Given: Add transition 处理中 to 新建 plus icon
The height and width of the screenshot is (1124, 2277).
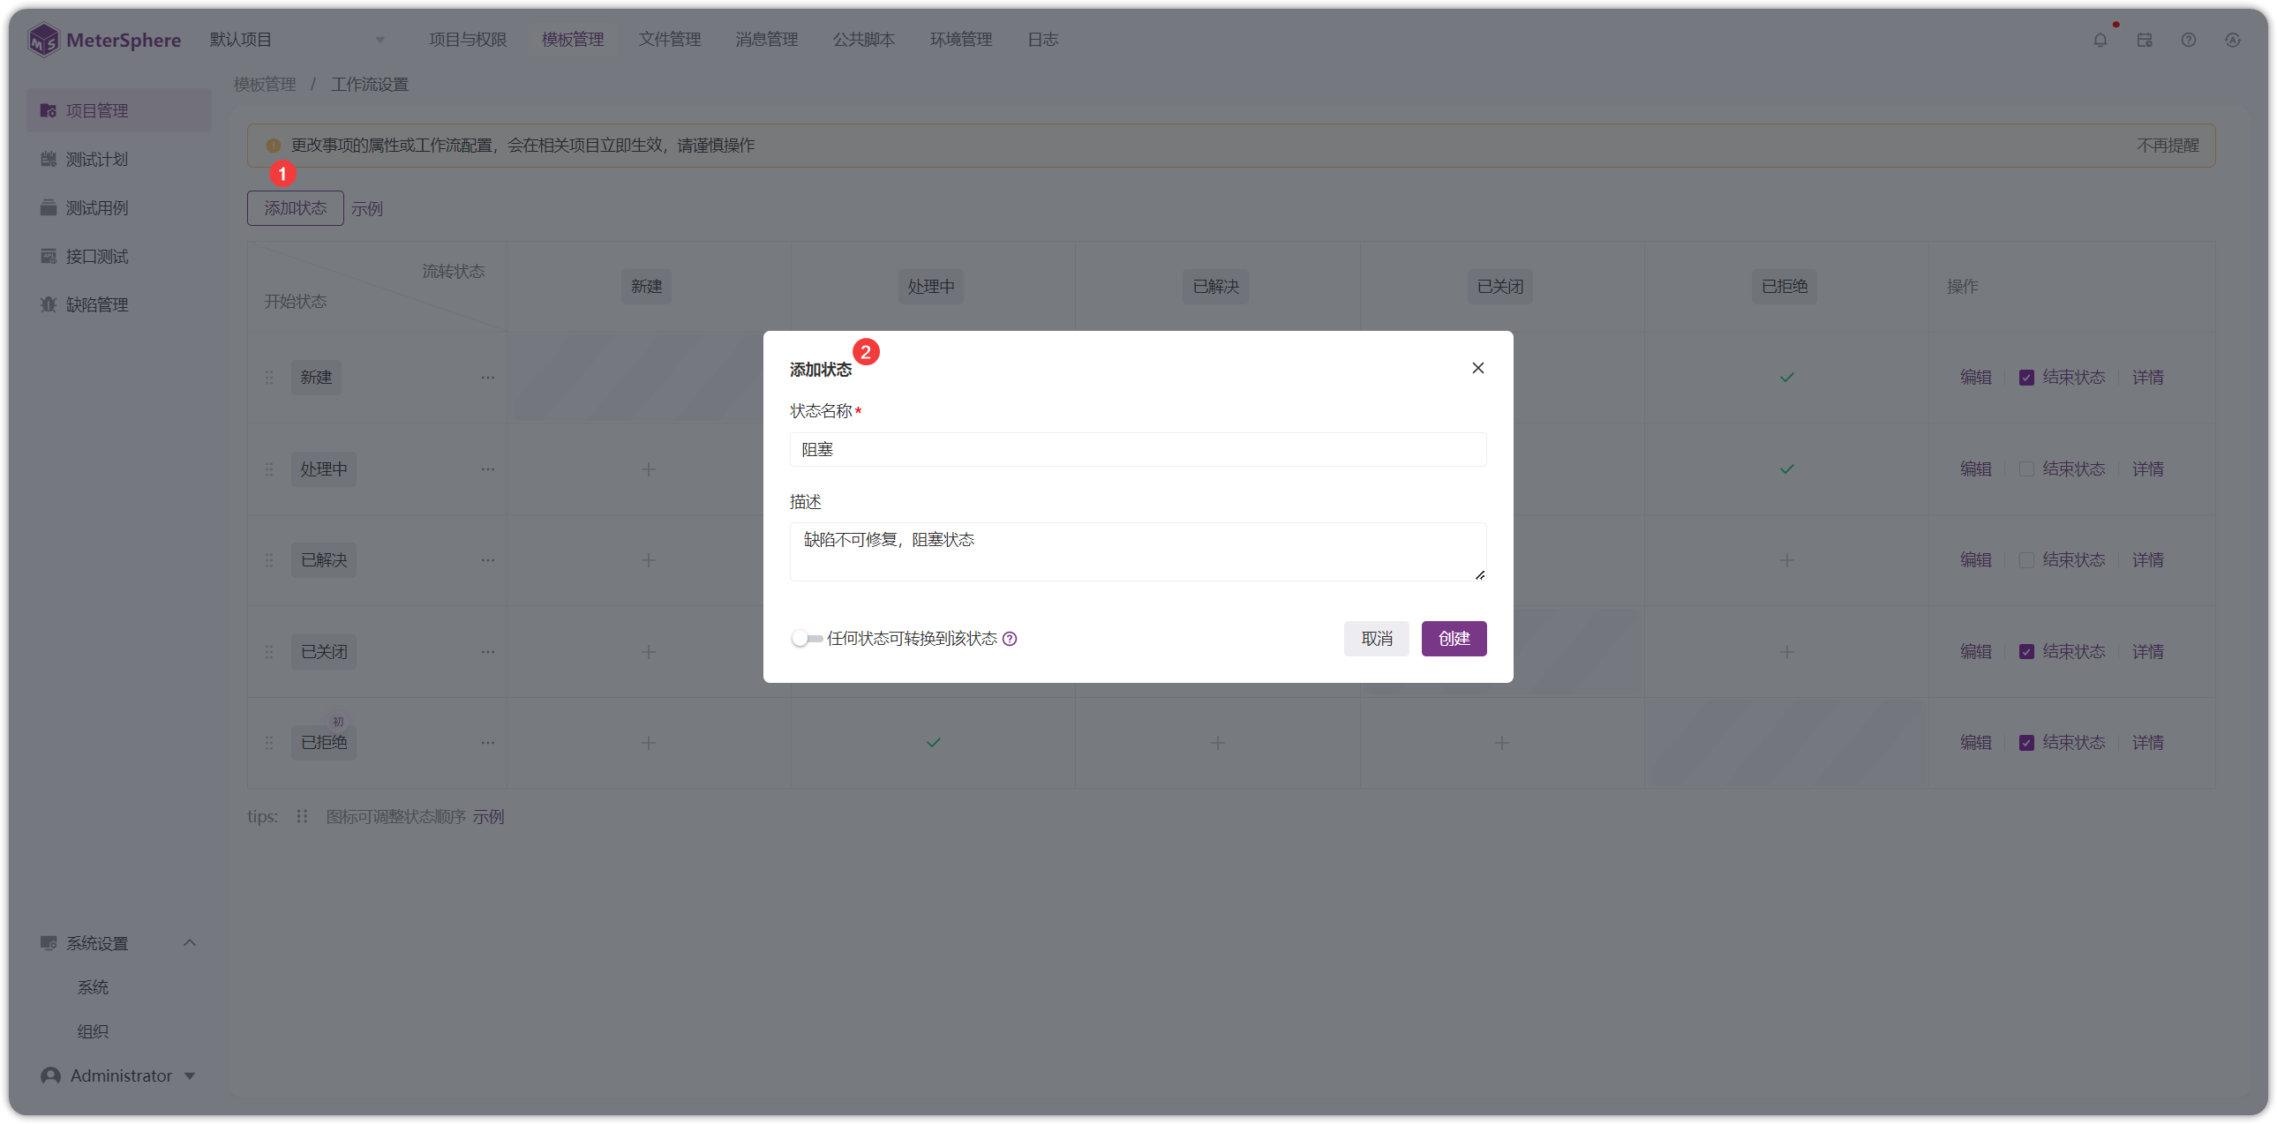Looking at the screenshot, I should pyautogui.click(x=649, y=469).
